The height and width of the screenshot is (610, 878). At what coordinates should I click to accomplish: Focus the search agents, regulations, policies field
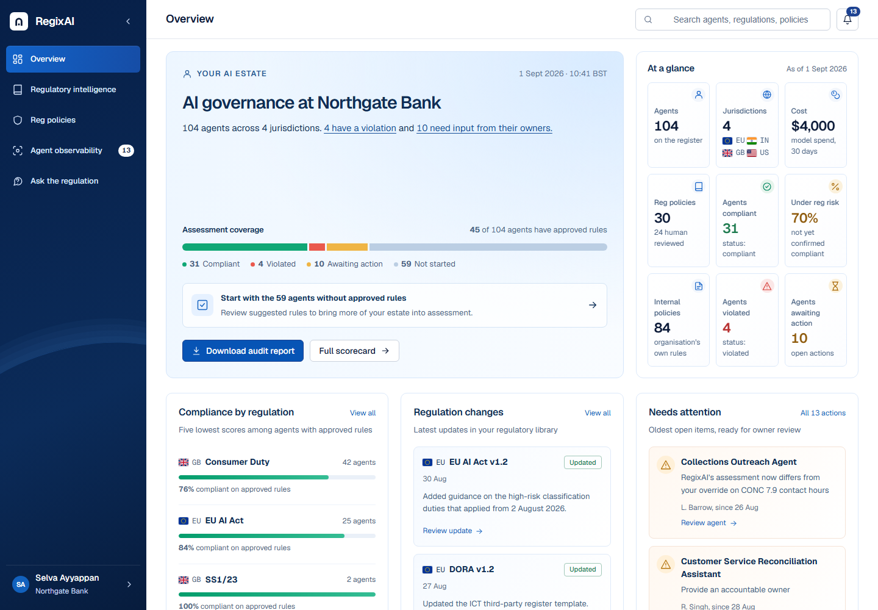pos(733,20)
